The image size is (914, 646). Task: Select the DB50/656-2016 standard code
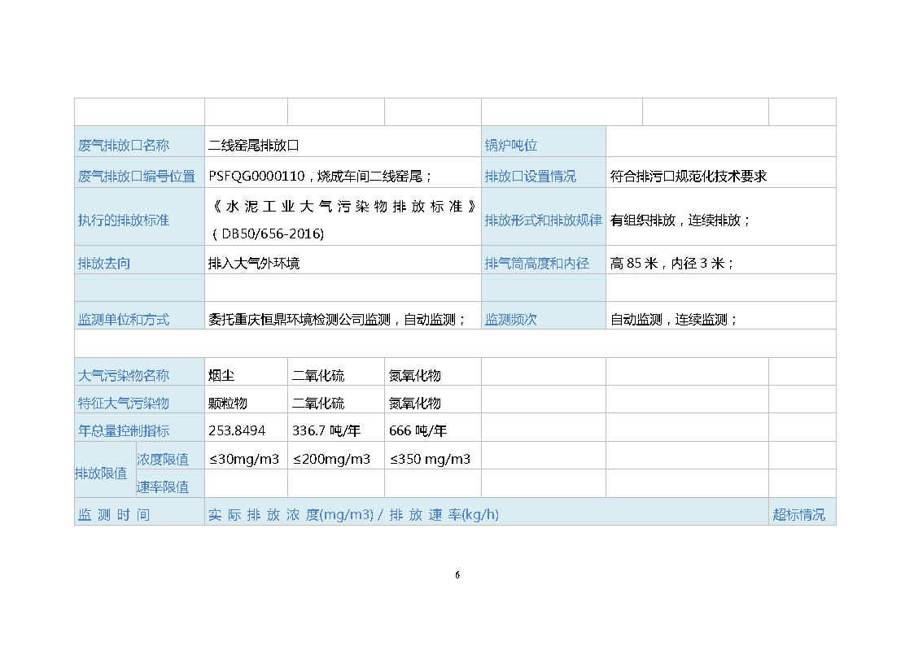[272, 234]
